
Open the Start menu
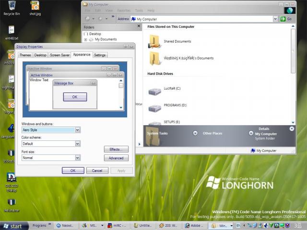tap(13, 226)
